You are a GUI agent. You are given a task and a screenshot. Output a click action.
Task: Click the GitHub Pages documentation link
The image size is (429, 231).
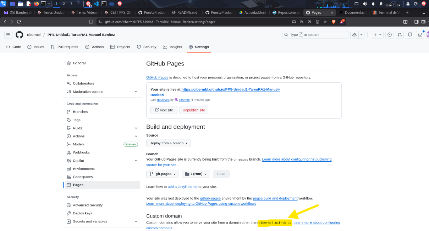coord(157,77)
